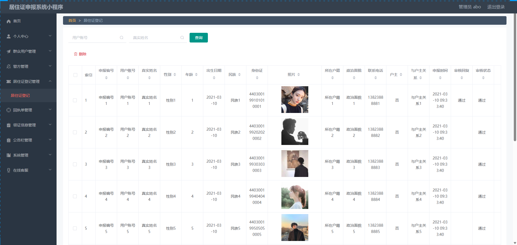Sort table by 申报编号 column arrows
The width and height of the screenshot is (517, 245).
(106, 78)
